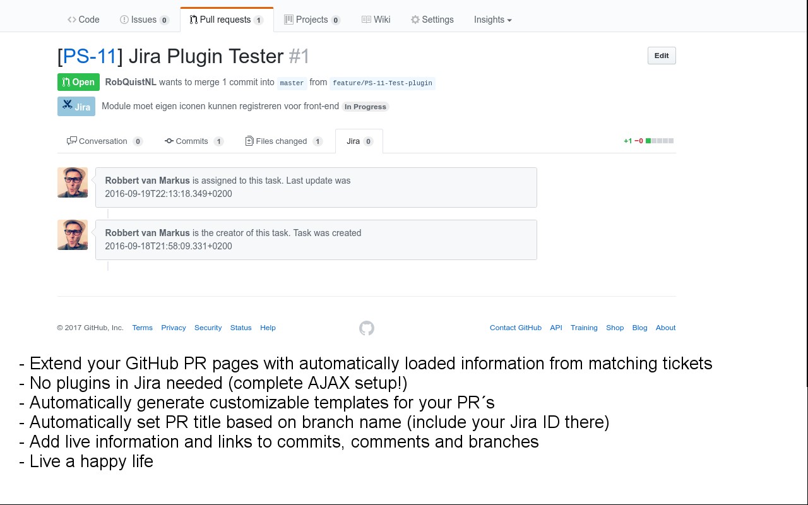The height and width of the screenshot is (505, 808).
Task: Click the feature/PS-11-Test-plugin branch label
Action: (x=382, y=83)
